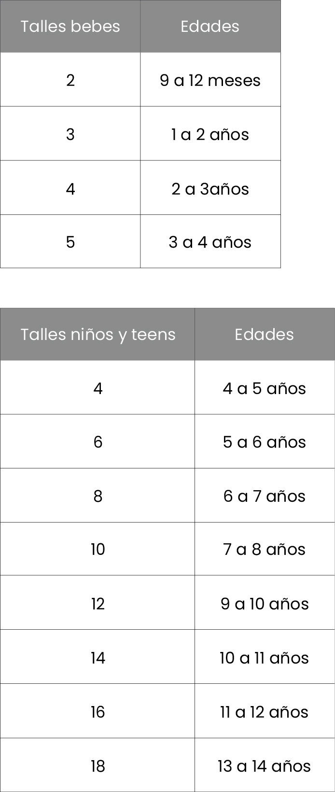Select the '6 a 7 años' cell
Viewport: 335px width, 792px height.
point(265,495)
